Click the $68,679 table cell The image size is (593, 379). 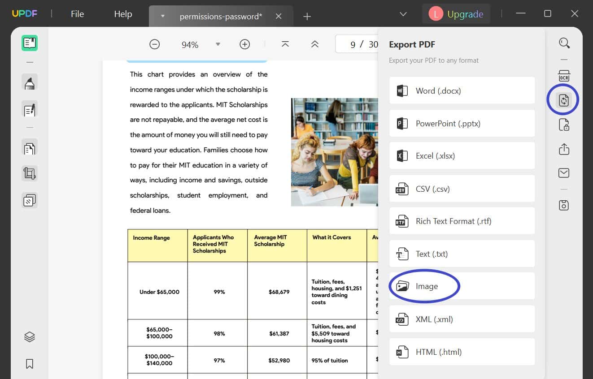click(x=277, y=291)
